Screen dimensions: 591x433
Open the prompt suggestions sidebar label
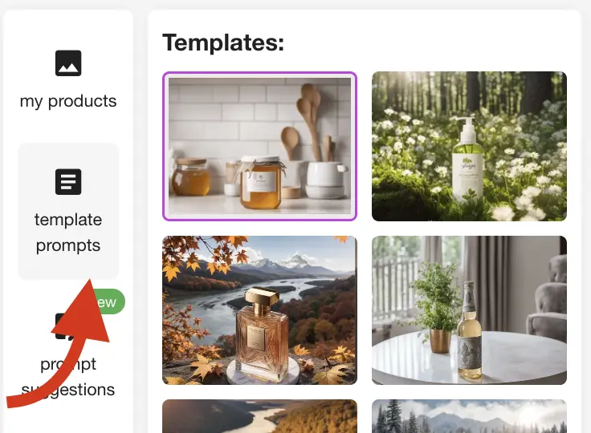[x=68, y=377]
